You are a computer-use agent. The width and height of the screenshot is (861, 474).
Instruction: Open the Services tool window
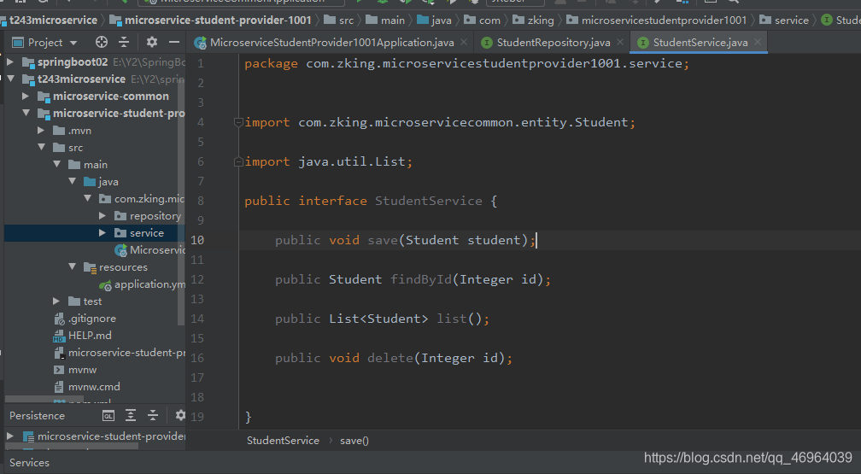[29, 463]
